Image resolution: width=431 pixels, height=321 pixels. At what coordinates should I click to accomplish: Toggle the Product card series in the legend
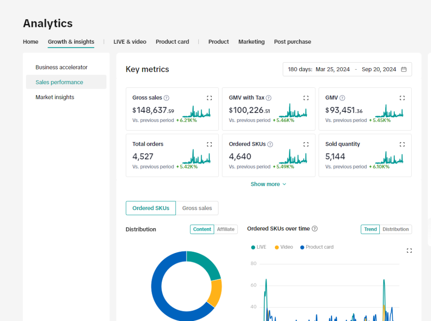[317, 247]
